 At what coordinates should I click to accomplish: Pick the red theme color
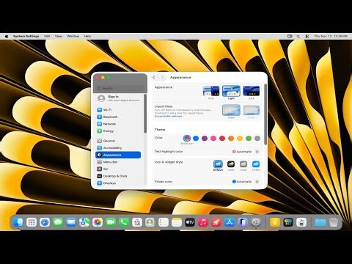(222, 139)
